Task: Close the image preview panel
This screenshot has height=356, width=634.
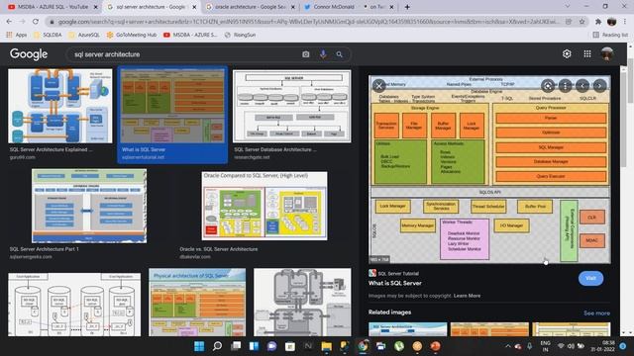Action: 378,85
